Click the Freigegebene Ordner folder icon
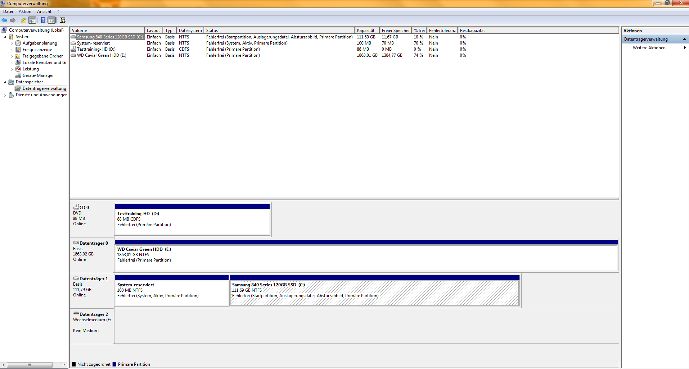689x369 pixels. (x=18, y=56)
